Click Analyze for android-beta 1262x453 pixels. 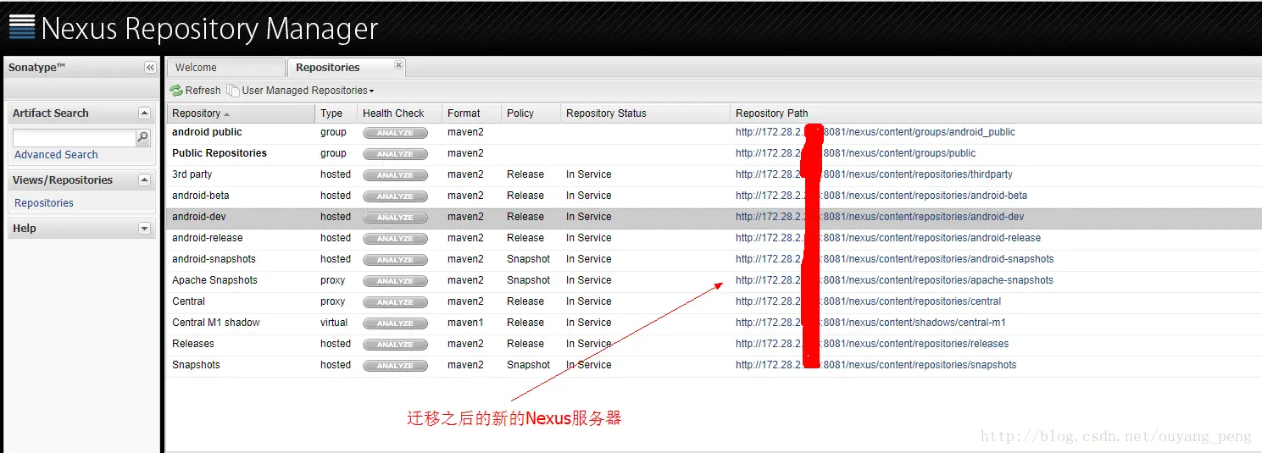point(395,196)
